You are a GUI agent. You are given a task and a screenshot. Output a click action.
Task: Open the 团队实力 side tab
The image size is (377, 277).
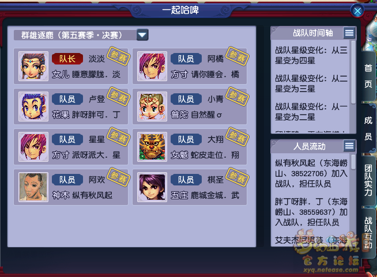[x=368, y=180]
